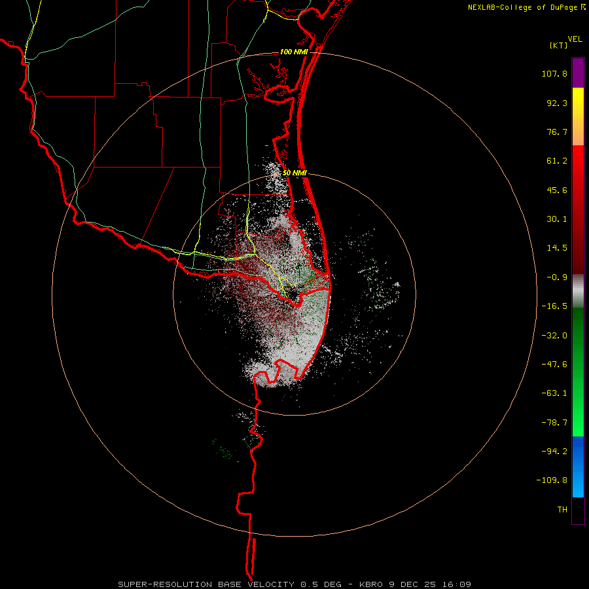
Task: Select the -94.2 legend value
Action: point(554,451)
